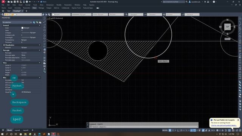Click the ByLayer color swatch in Properties
This screenshot has width=242, height=136.
[22, 28]
